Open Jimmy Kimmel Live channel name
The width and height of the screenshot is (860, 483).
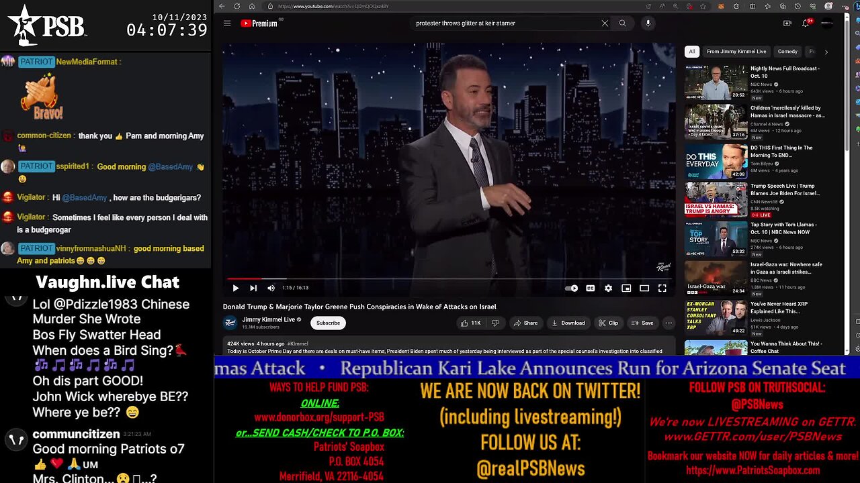[x=269, y=319]
